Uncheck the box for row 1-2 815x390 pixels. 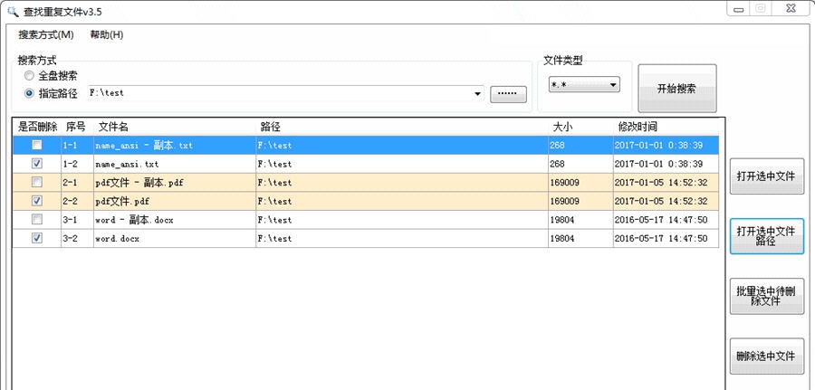tap(37, 164)
